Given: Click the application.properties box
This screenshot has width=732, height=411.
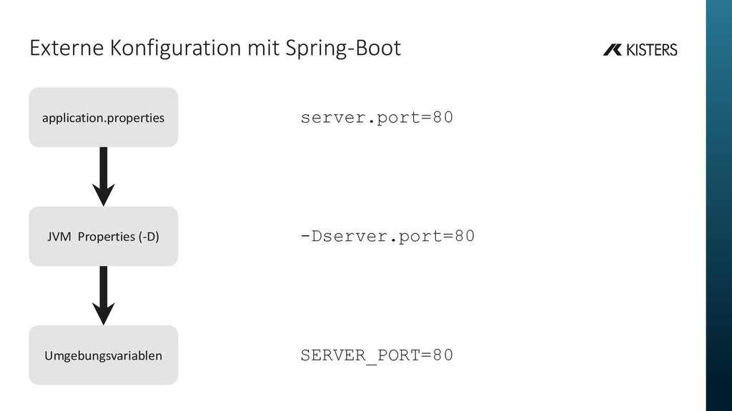Looking at the screenshot, I should coord(103,118).
